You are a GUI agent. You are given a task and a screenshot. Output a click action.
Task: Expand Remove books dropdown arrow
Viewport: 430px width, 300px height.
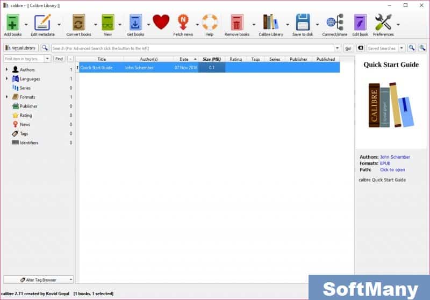(x=254, y=25)
